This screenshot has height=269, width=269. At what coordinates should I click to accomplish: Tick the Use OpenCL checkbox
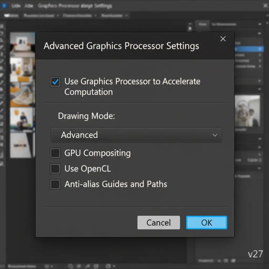click(55, 169)
